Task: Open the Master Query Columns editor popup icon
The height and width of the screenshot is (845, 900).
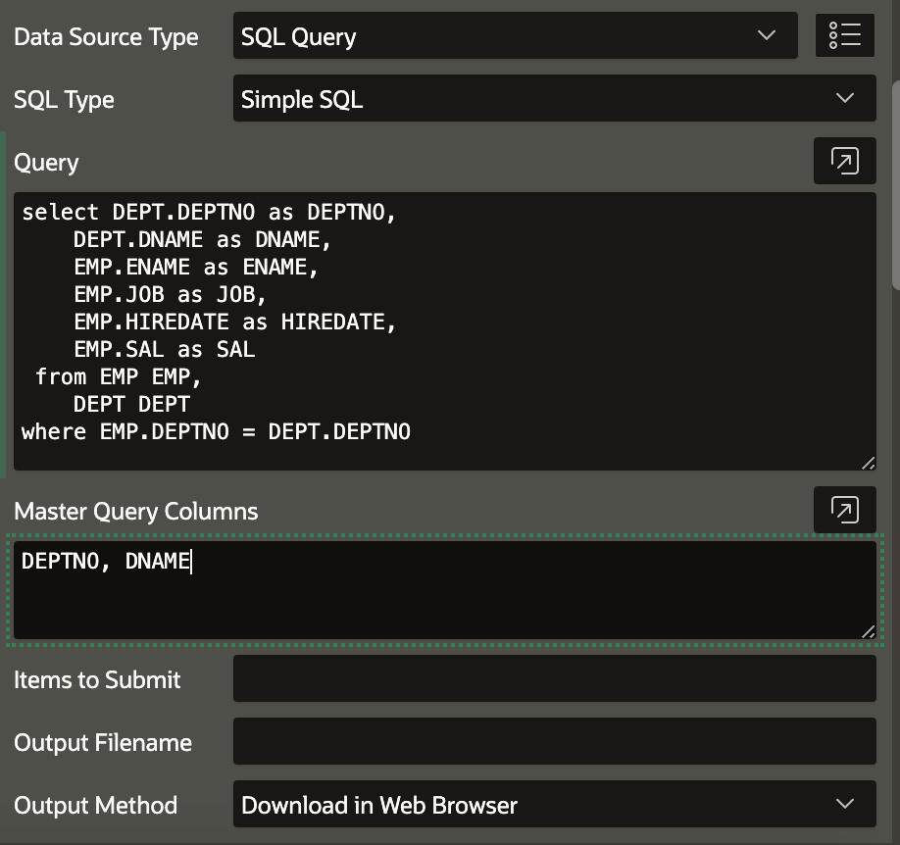Action: 844,510
